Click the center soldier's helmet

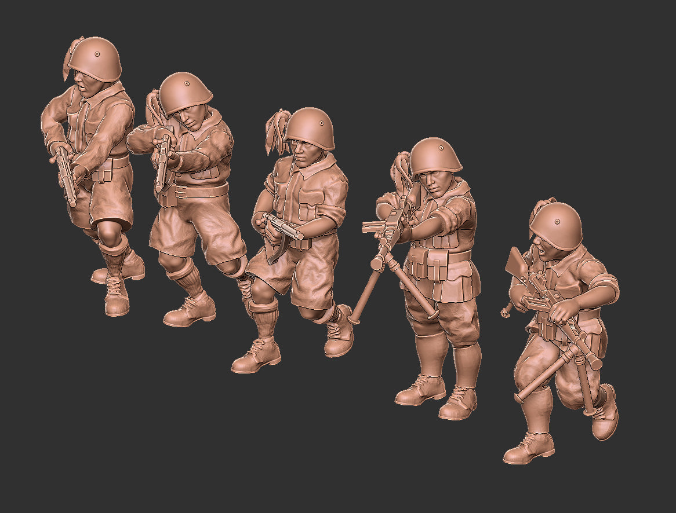click(311, 129)
